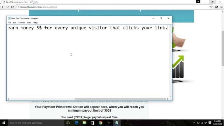Viewport: 224px width, 126px height.
Task: Close the EarnWithInvite.com browser tab
Action: pyautogui.click(x=30, y=2)
